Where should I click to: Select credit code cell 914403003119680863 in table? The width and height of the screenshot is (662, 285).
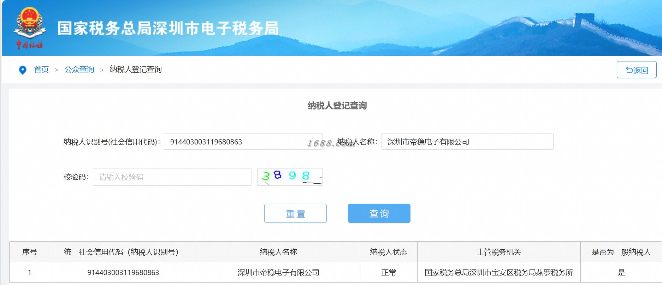123,272
